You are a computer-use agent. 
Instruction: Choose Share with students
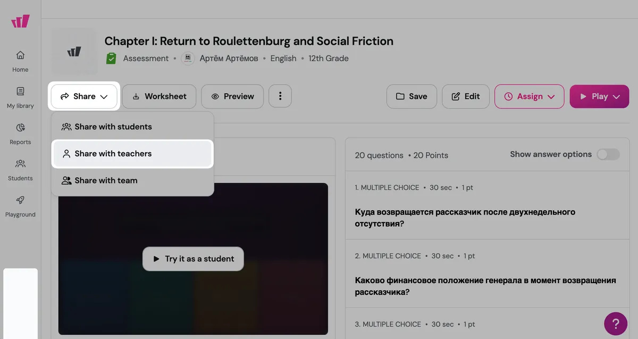[132, 127]
